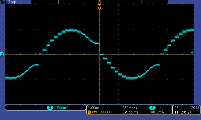Click the cyan trigger level arrow
The height and width of the screenshot is (120, 201).
(192, 52)
